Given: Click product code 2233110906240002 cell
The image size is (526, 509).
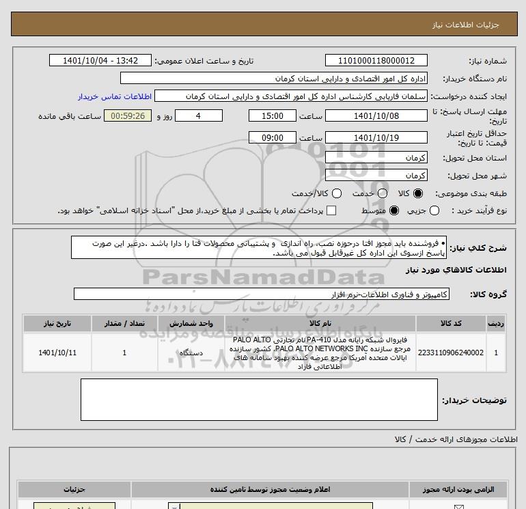Looking at the screenshot, I should tap(451, 353).
